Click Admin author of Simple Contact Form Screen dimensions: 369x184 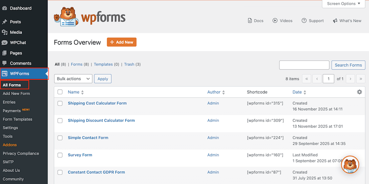[x=213, y=138]
